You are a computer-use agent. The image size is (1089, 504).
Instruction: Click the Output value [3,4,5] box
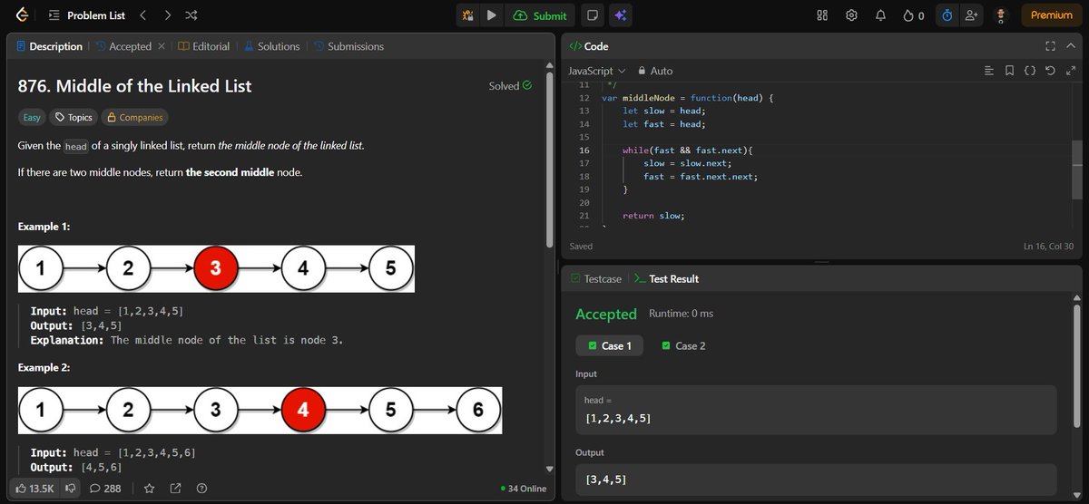816,480
